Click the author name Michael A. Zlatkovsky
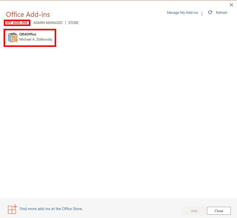The image size is (237, 218). coord(36,40)
